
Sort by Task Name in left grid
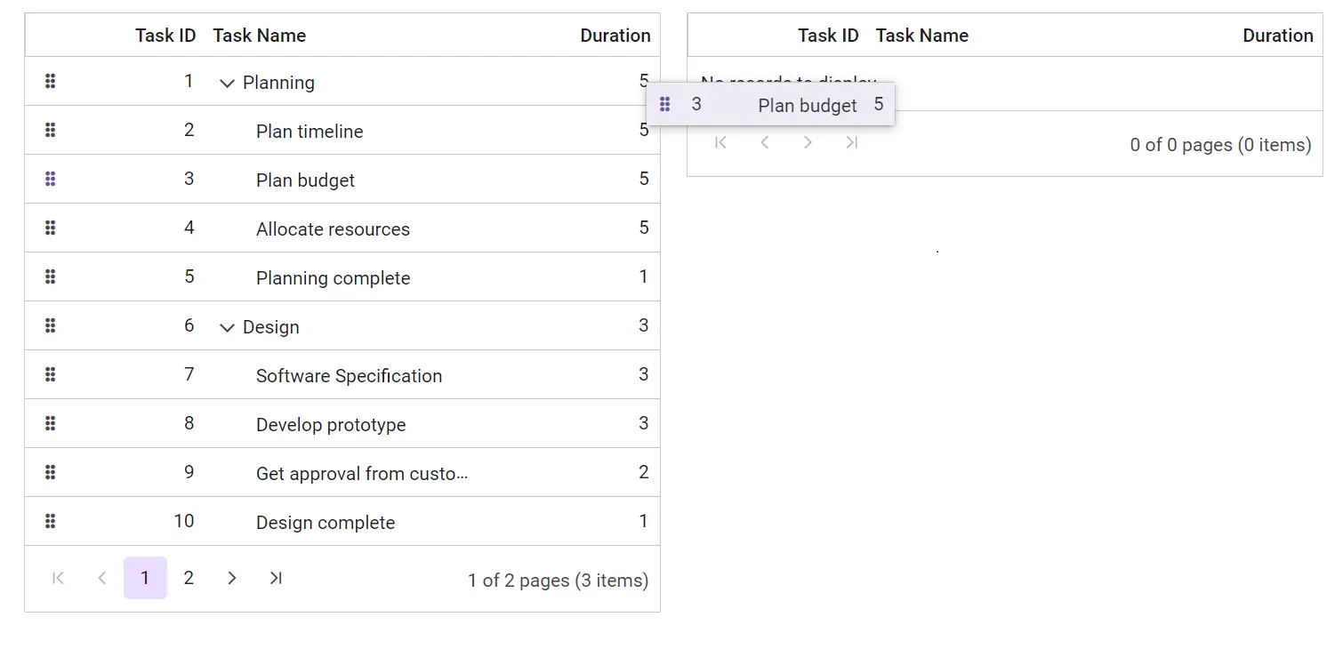[x=260, y=36]
